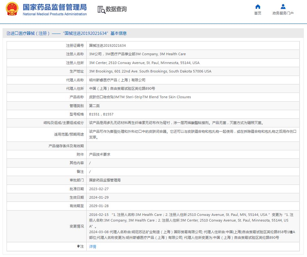This screenshot has width=307, height=257.
Task: Select the 结构及组成/主要组成成分 label cell
Action: [x=46, y=123]
